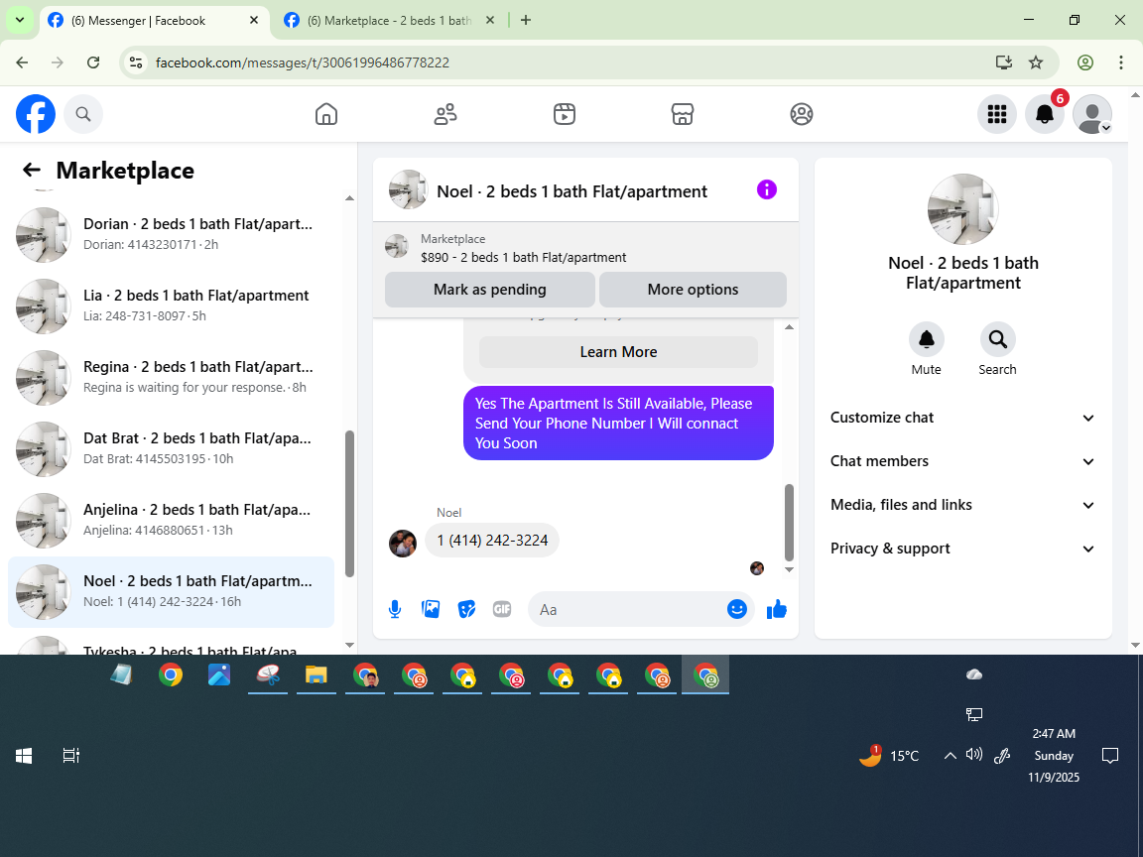Click the GIF icon in composer
Viewport: 1143px width, 857px height.
tap(501, 609)
